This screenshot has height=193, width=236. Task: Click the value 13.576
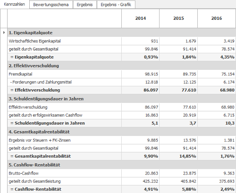pyautogui.click(x=190, y=140)
